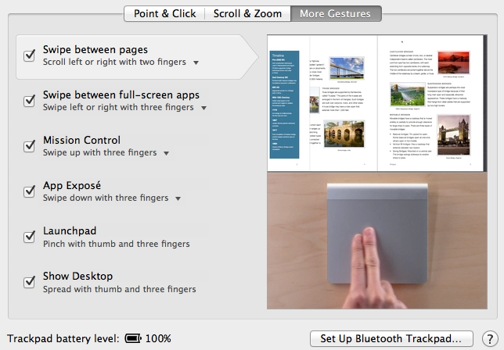Go to the Scroll & Zoom tab
The height and width of the screenshot is (350, 504).
(x=247, y=13)
